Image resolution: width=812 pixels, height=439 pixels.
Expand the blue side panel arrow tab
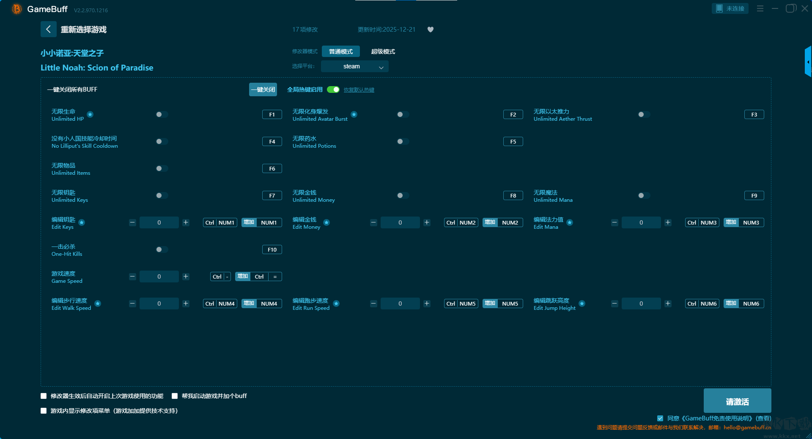[x=808, y=62]
